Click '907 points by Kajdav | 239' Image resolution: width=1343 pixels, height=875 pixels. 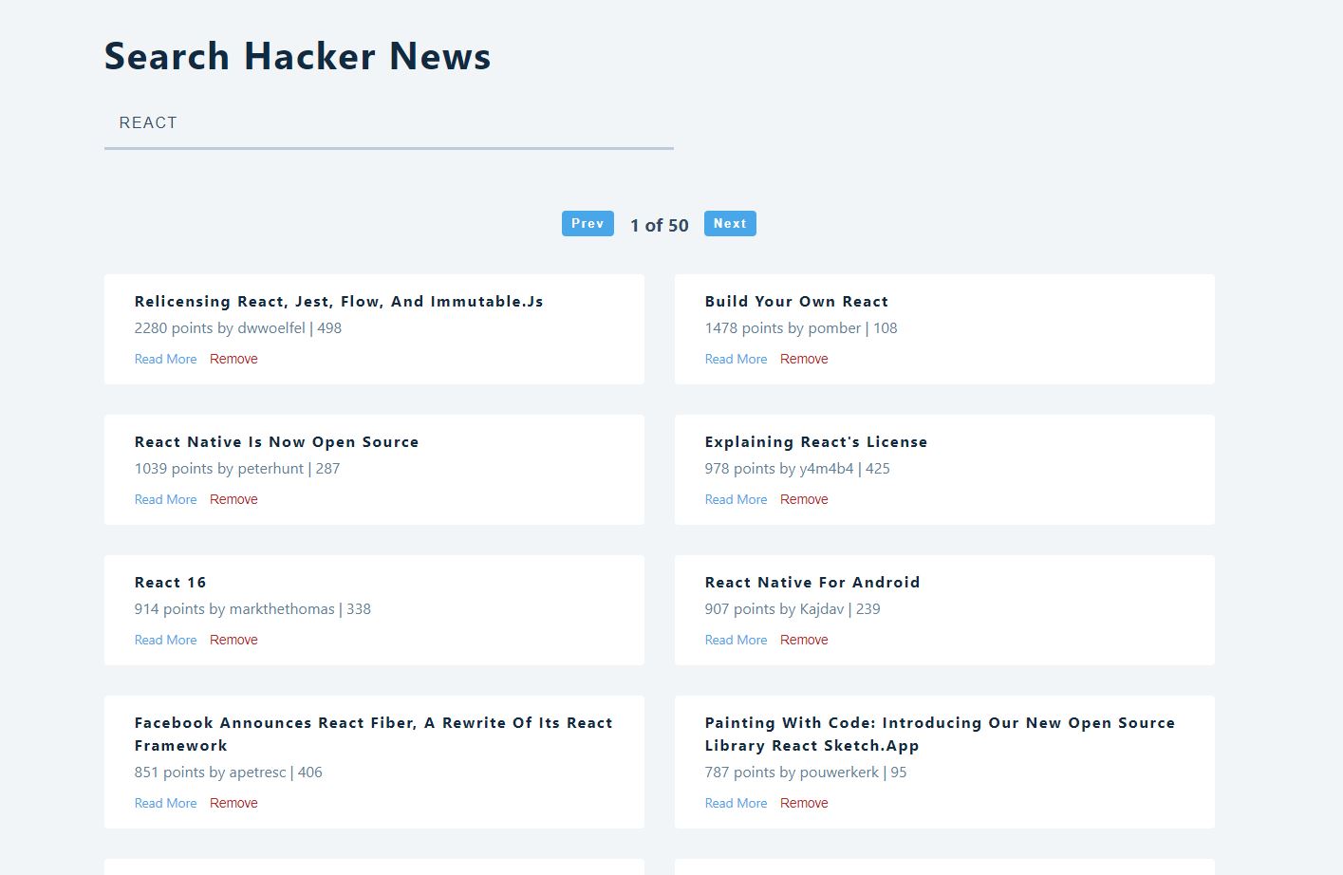click(793, 609)
